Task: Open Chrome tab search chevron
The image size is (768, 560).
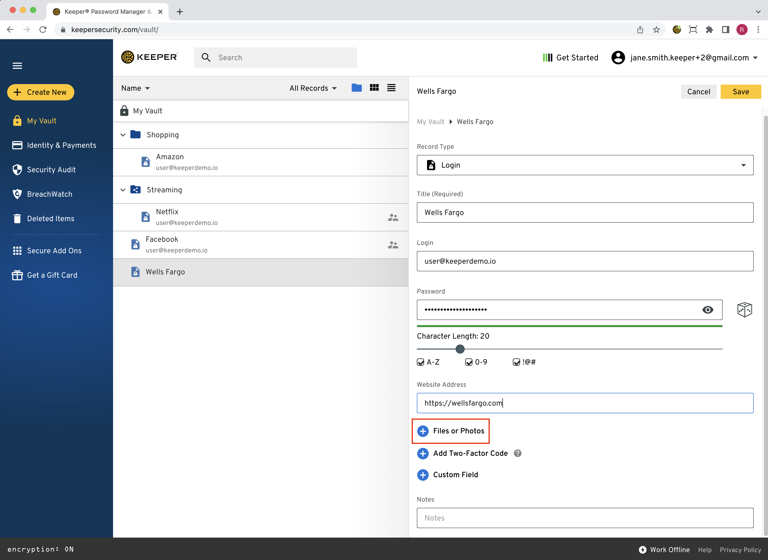Action: [x=758, y=11]
